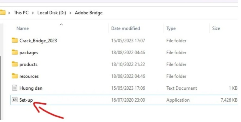Click Adobe Bridge breadcrumb segment

89,13
